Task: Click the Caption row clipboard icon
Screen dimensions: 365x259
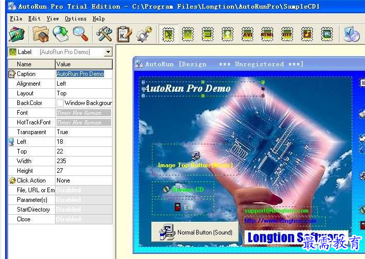Action: click(12, 74)
